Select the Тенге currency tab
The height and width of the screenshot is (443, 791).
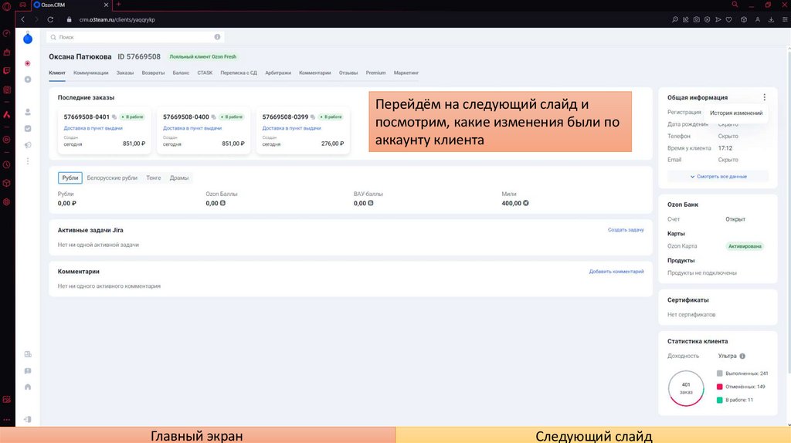coord(154,178)
